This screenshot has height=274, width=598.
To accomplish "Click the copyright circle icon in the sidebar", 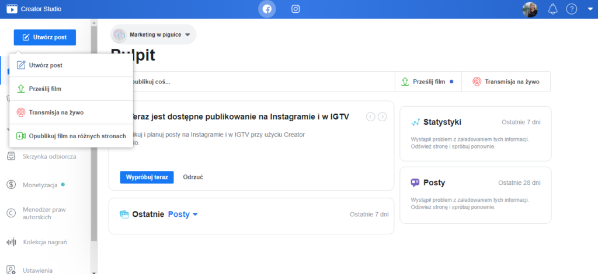I will pyautogui.click(x=11, y=213).
